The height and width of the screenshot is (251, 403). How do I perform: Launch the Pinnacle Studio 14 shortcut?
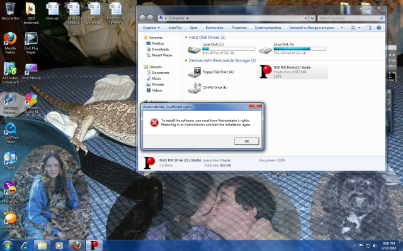pos(31,103)
